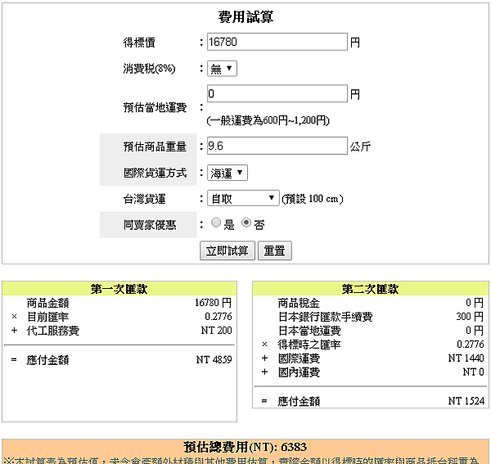This screenshot has height=464, width=491.
Task: Click the 國際運費 value NT 1440
Action: click(x=466, y=358)
